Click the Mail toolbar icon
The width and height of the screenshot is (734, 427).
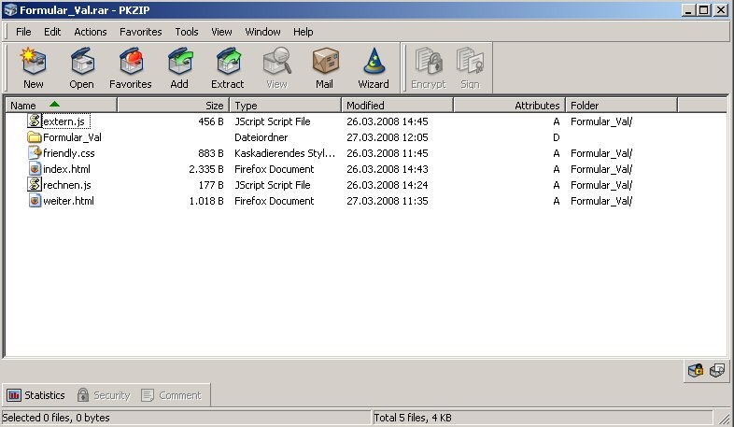click(x=324, y=68)
